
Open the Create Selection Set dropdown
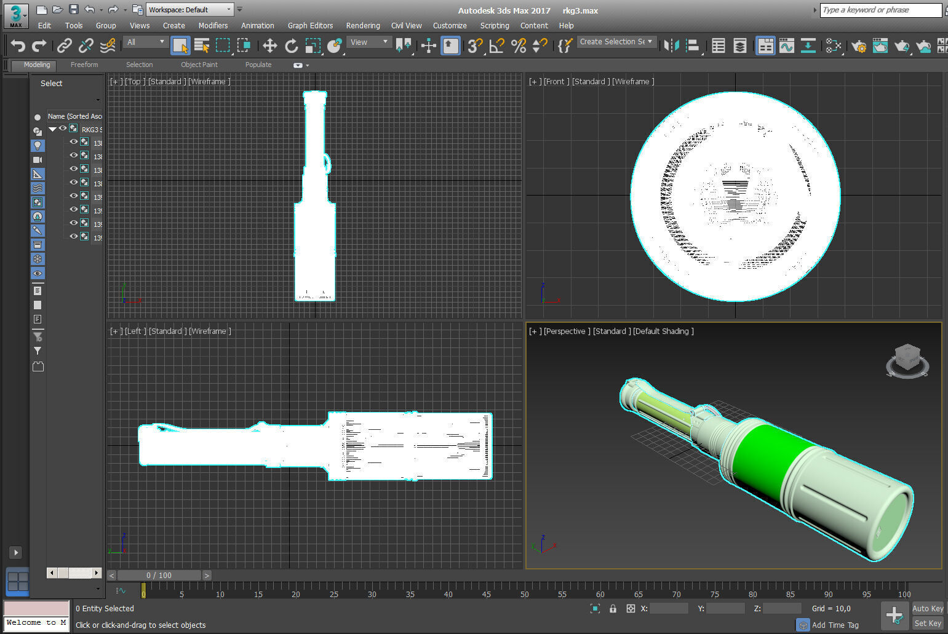pyautogui.click(x=617, y=42)
